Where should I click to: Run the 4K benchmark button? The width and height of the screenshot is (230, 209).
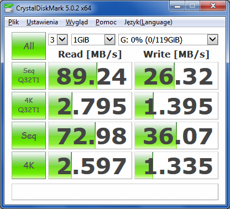(x=29, y=165)
